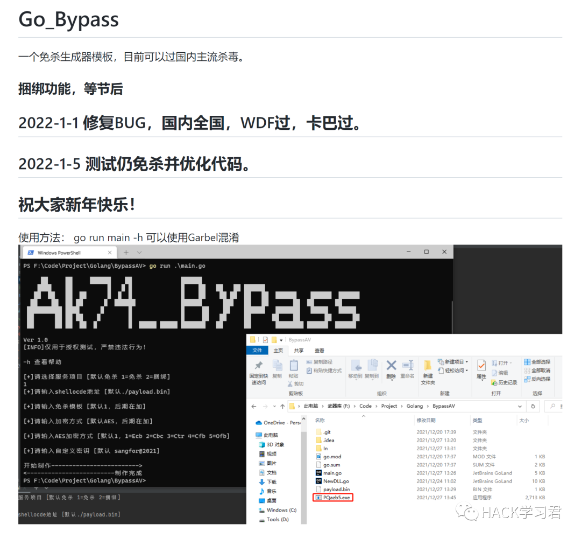
Task: Switch to the Home (主页) ribbon tab
Action: [x=278, y=350]
